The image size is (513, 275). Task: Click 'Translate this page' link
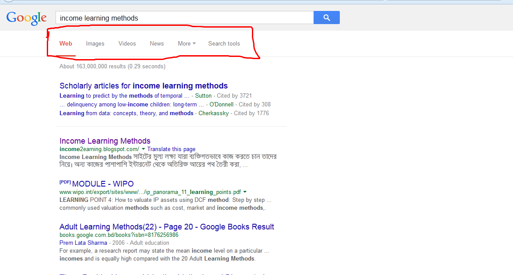(171, 149)
